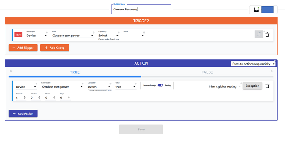Open the action Capability dropdown showing switch
Viewport: 285px width, 156px height.
tap(99, 87)
